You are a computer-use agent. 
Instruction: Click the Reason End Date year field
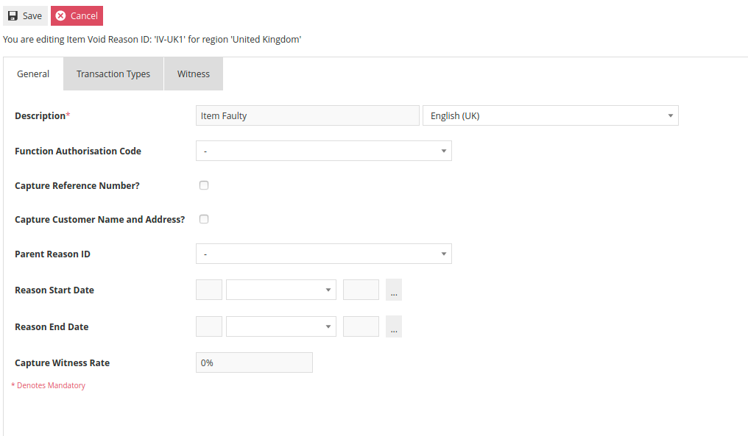pyautogui.click(x=361, y=326)
